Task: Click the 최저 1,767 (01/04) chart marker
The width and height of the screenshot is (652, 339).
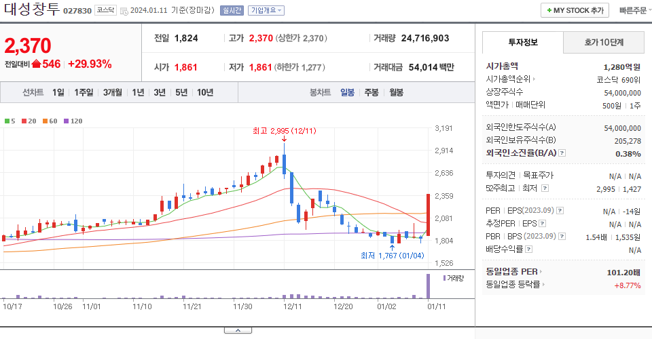Action: point(392,256)
